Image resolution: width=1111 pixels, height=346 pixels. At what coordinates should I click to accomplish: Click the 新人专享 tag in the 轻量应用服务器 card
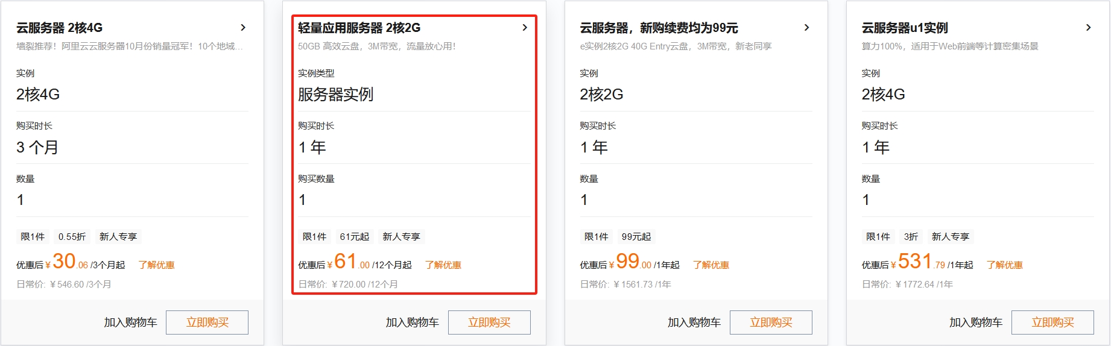pyautogui.click(x=401, y=237)
